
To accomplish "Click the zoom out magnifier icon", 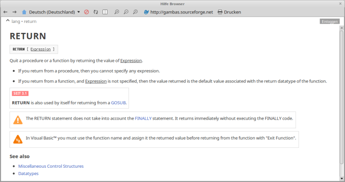I will tap(126, 12).
